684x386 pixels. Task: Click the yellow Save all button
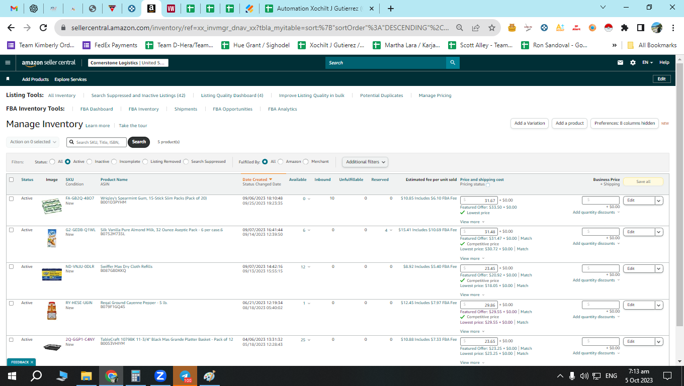[x=643, y=181]
